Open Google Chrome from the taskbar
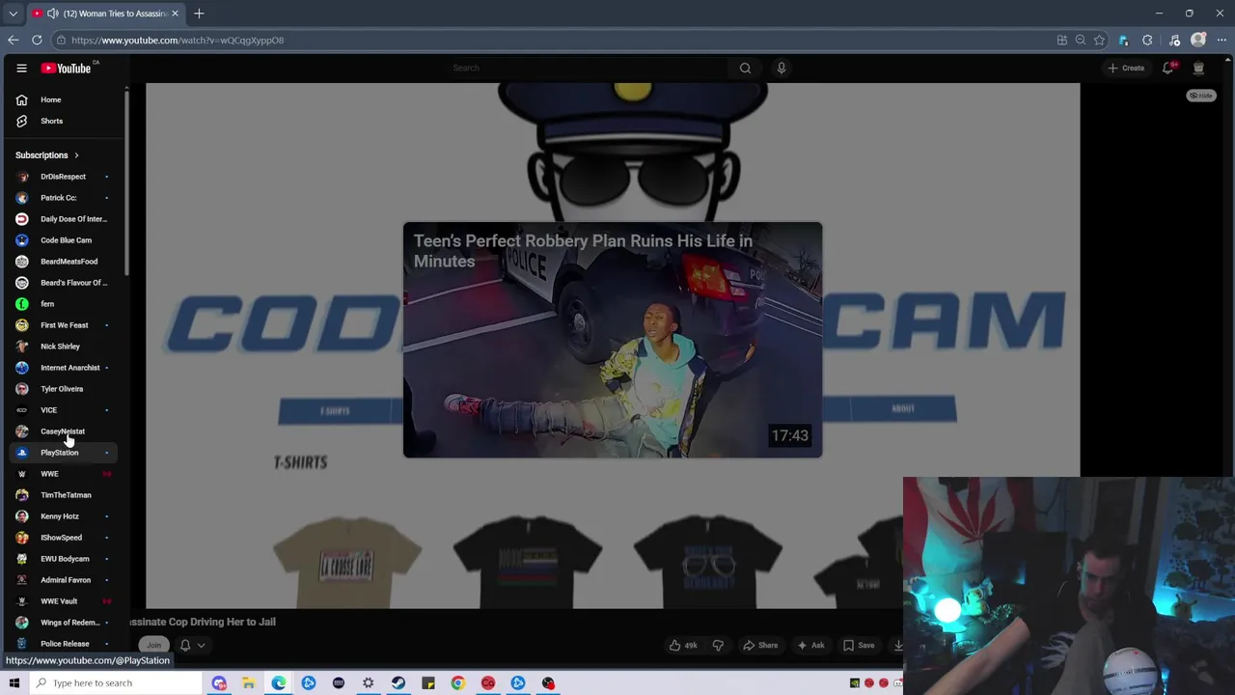 [458, 682]
